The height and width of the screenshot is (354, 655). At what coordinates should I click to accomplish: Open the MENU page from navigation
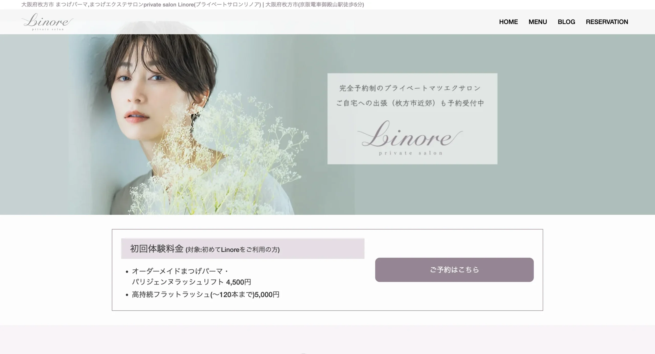[x=538, y=22]
